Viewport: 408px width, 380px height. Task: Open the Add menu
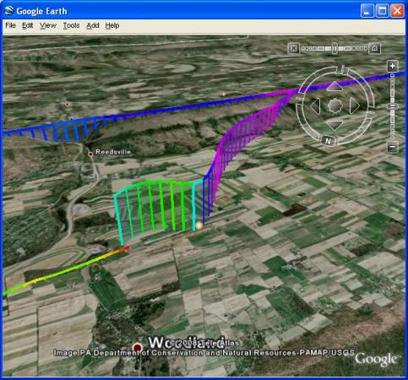(x=93, y=25)
